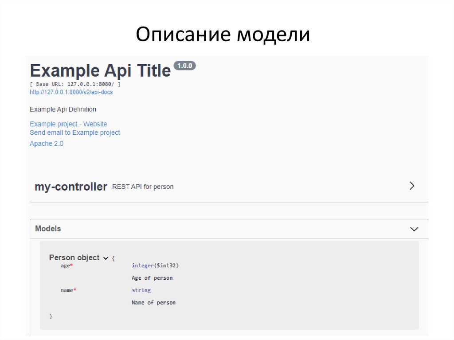Open the v2/api-docs URL link
This screenshot has height=340, width=454.
[x=71, y=92]
